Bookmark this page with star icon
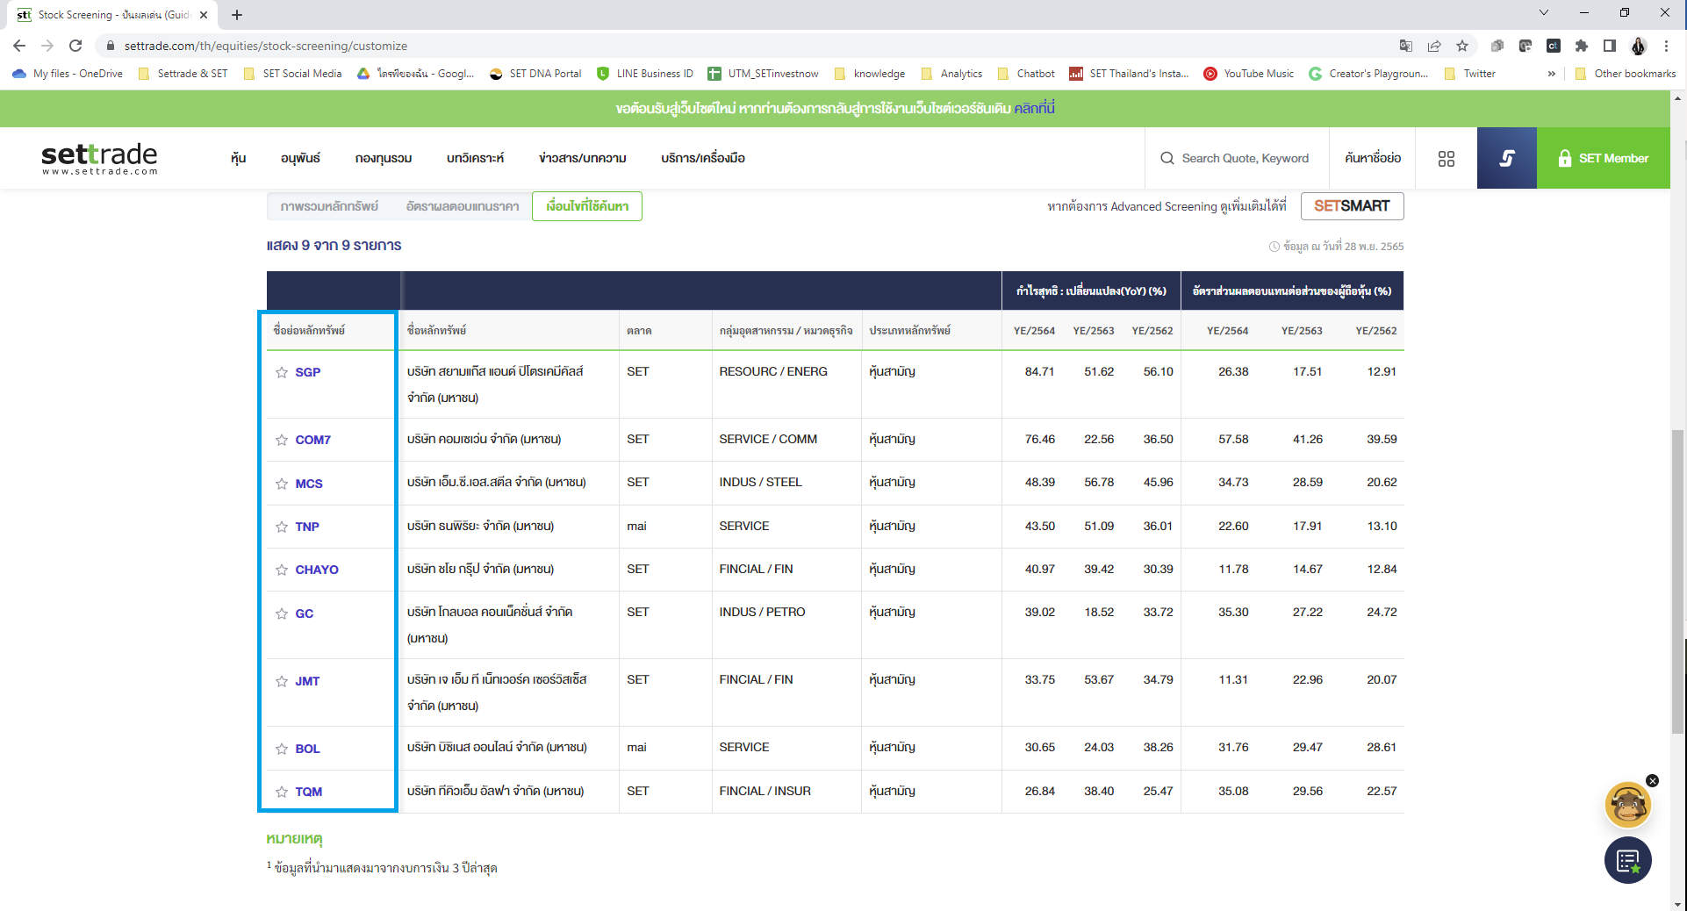 point(1462,46)
